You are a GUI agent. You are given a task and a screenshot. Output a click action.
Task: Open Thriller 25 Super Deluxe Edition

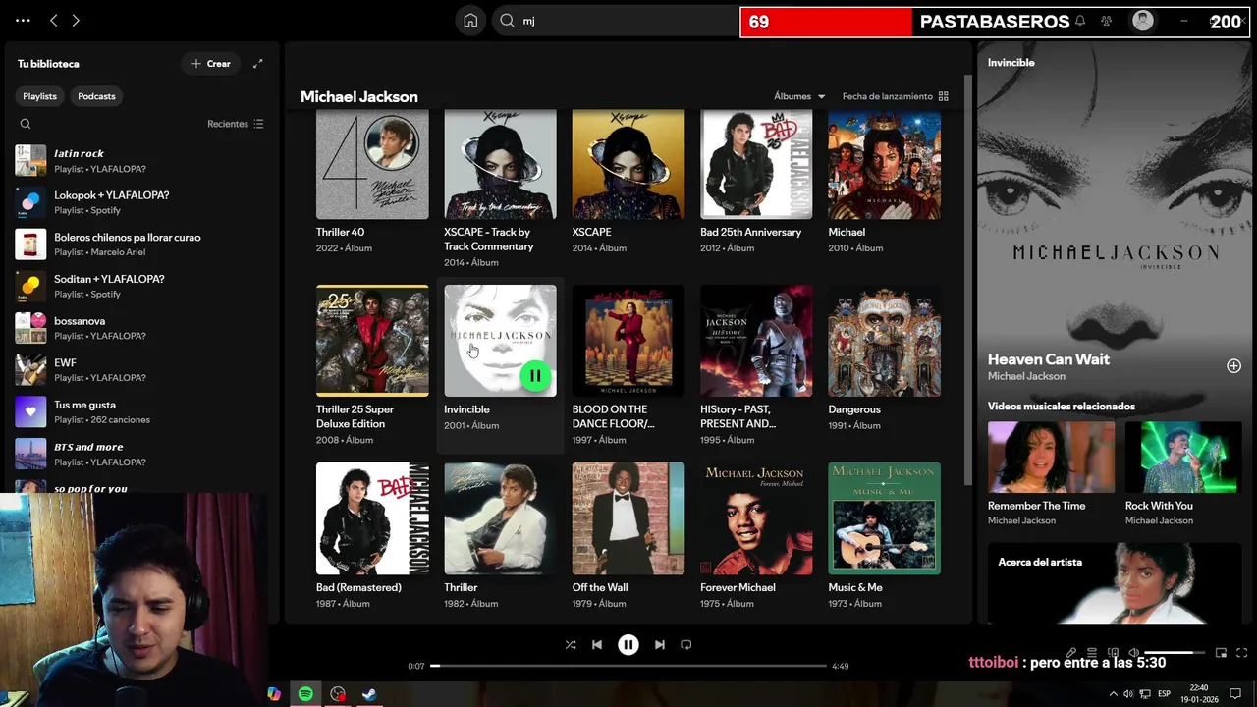(372, 341)
